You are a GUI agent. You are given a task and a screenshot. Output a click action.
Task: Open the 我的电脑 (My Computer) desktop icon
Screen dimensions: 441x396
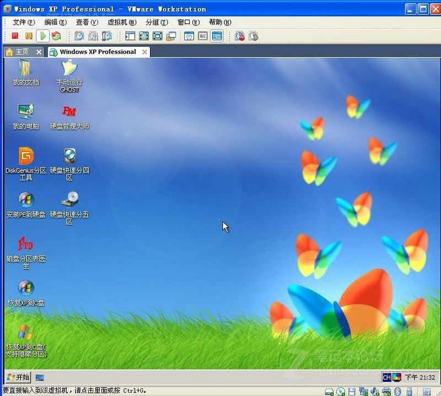26,112
